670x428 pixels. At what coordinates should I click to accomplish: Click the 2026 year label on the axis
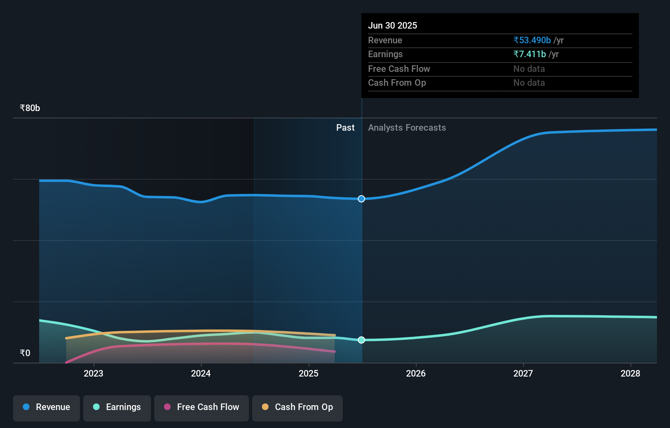coord(415,373)
